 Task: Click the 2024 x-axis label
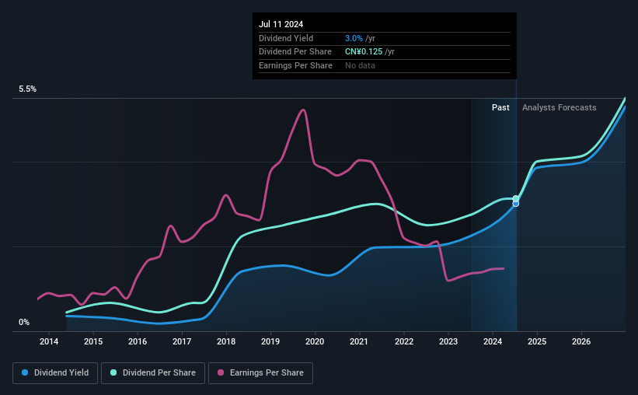click(493, 341)
